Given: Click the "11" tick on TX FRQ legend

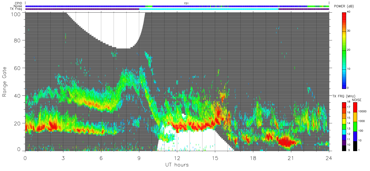Looking at the screenshot, I should coord(348,139).
